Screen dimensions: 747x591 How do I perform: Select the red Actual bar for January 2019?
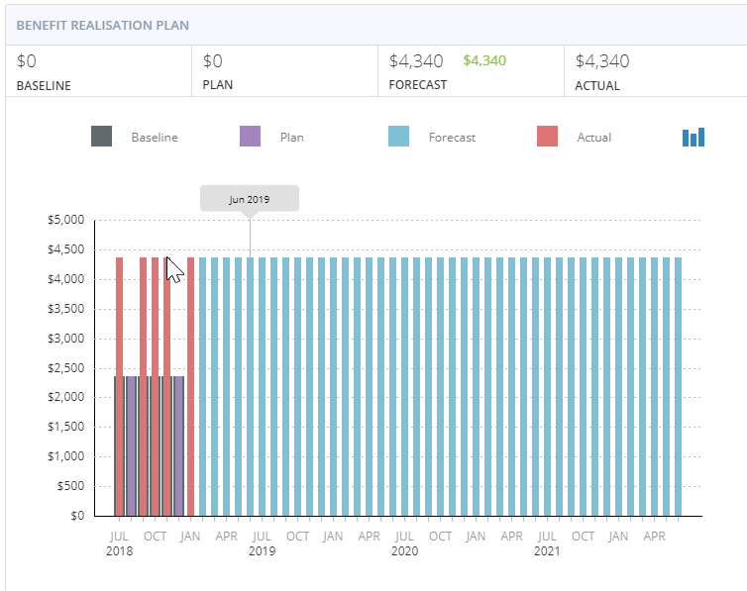(191, 386)
